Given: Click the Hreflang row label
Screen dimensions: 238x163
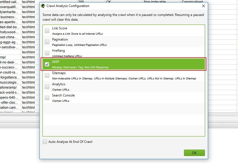Looking at the screenshot, I should pyautogui.click(x=58, y=51).
